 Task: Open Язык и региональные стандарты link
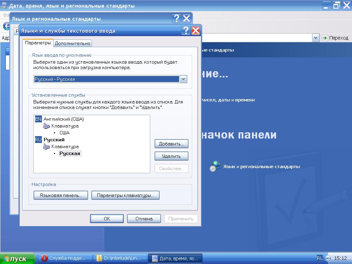click(x=262, y=167)
